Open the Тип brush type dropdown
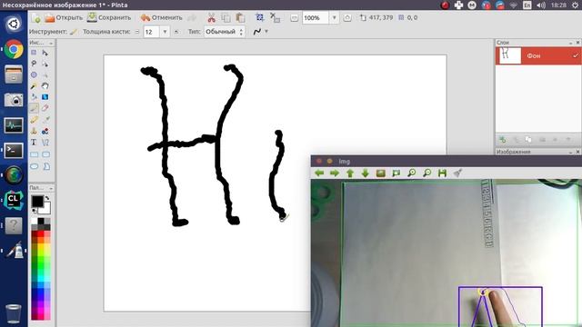Screen dimensions: 582x327 pyautogui.click(x=225, y=32)
